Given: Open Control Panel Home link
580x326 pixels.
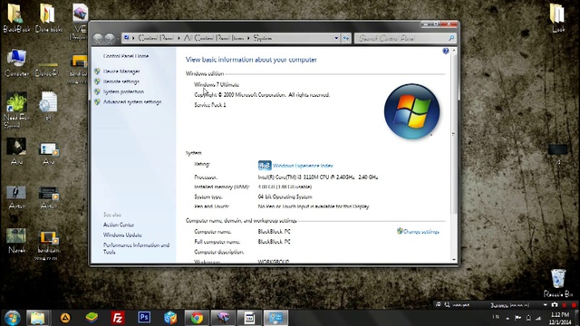Looking at the screenshot, I should click(x=126, y=56).
